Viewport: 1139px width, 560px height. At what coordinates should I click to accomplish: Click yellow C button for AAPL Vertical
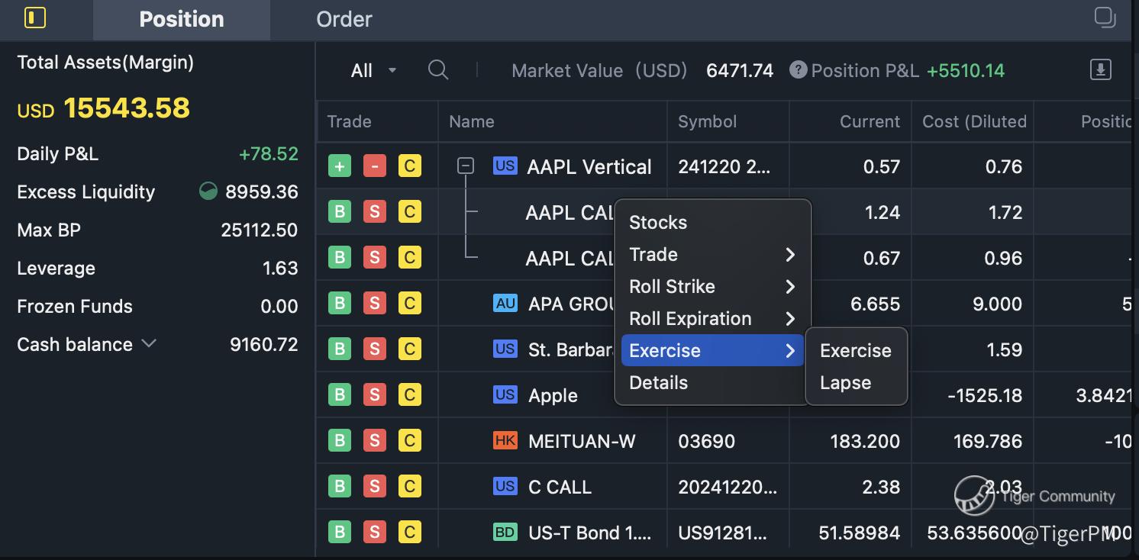pyautogui.click(x=410, y=166)
